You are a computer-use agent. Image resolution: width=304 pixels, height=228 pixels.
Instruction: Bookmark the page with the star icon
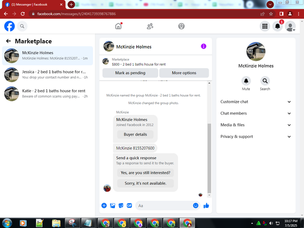coord(271,14)
